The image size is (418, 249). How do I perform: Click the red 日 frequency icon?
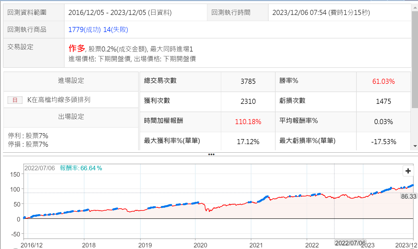[x=15, y=100]
